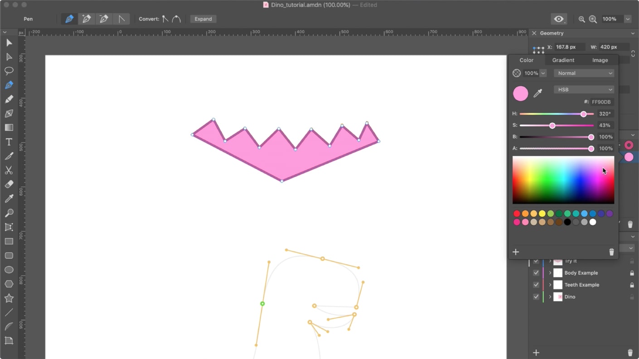Add a new layer with plus

536,353
